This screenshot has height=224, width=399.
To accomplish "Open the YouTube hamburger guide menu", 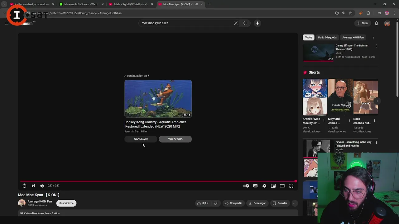I will (7, 23).
